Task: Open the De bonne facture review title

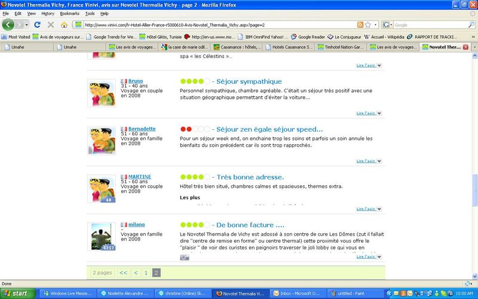Action: click(x=250, y=225)
